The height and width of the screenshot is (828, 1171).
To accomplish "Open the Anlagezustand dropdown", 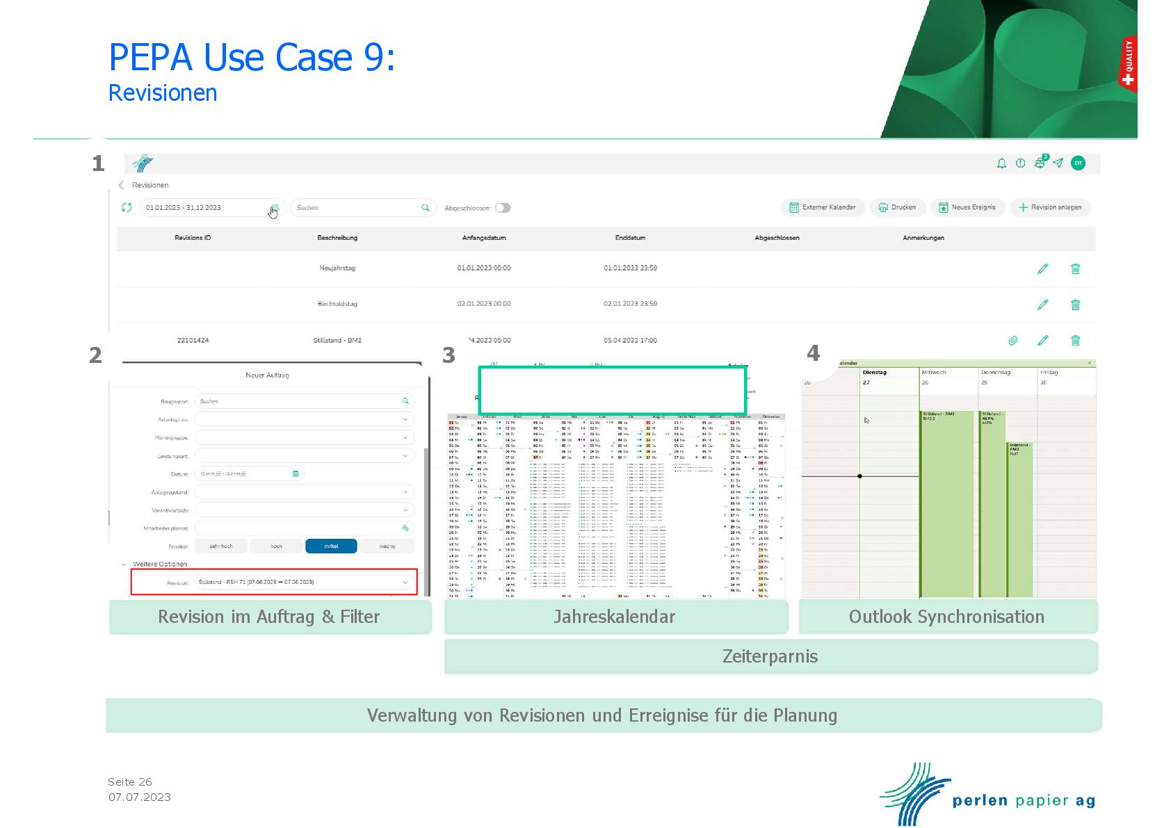I will [x=305, y=492].
